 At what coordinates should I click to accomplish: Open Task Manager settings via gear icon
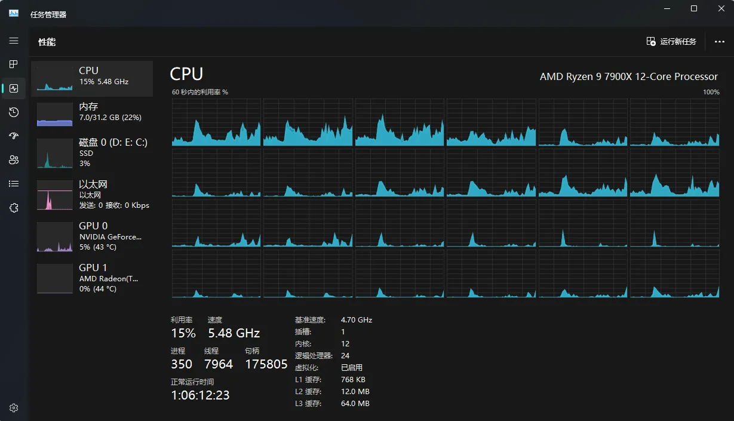click(14, 407)
